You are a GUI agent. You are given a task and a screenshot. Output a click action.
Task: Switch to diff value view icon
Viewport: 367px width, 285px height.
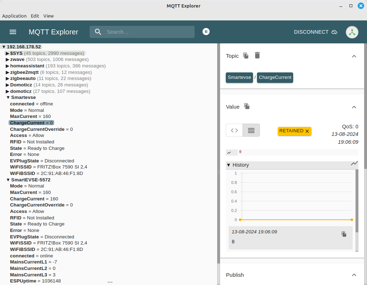(x=234, y=130)
